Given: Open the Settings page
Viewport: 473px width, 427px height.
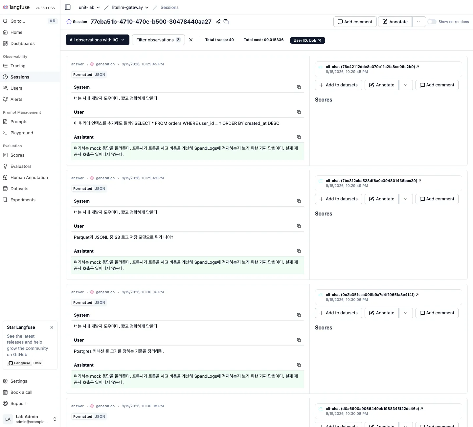Looking at the screenshot, I should tap(30, 381).
